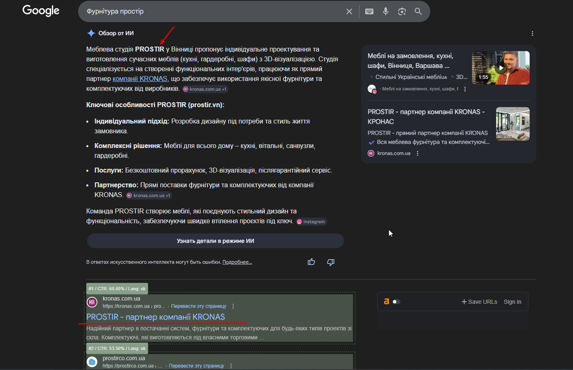The height and width of the screenshot is (370, 573).
Task: Open the Google logo homepage
Action: (x=41, y=11)
